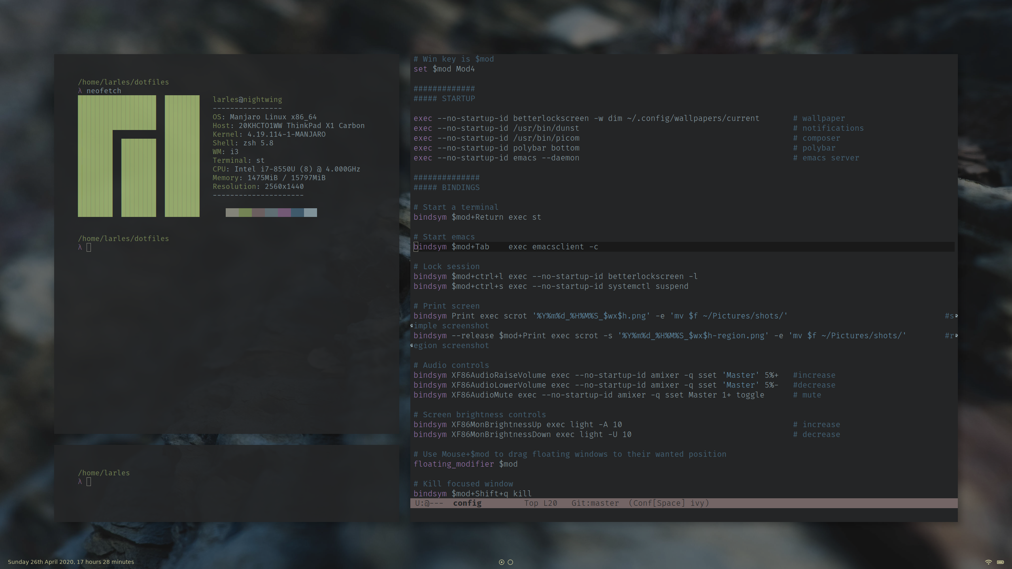Click the Wi-Fi icon in the status bar

(988, 562)
